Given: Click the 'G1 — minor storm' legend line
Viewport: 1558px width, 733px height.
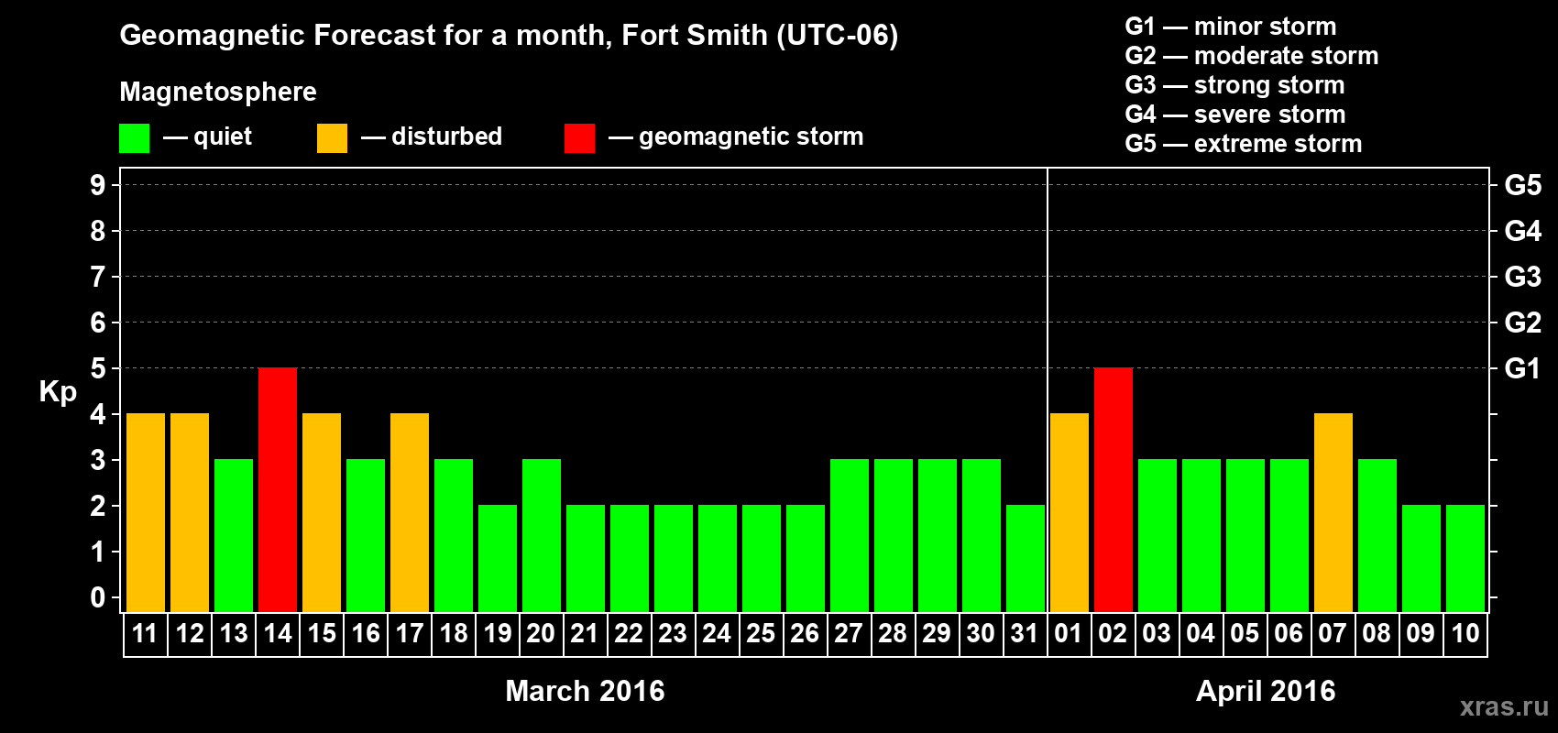Looking at the screenshot, I should point(1231,27).
